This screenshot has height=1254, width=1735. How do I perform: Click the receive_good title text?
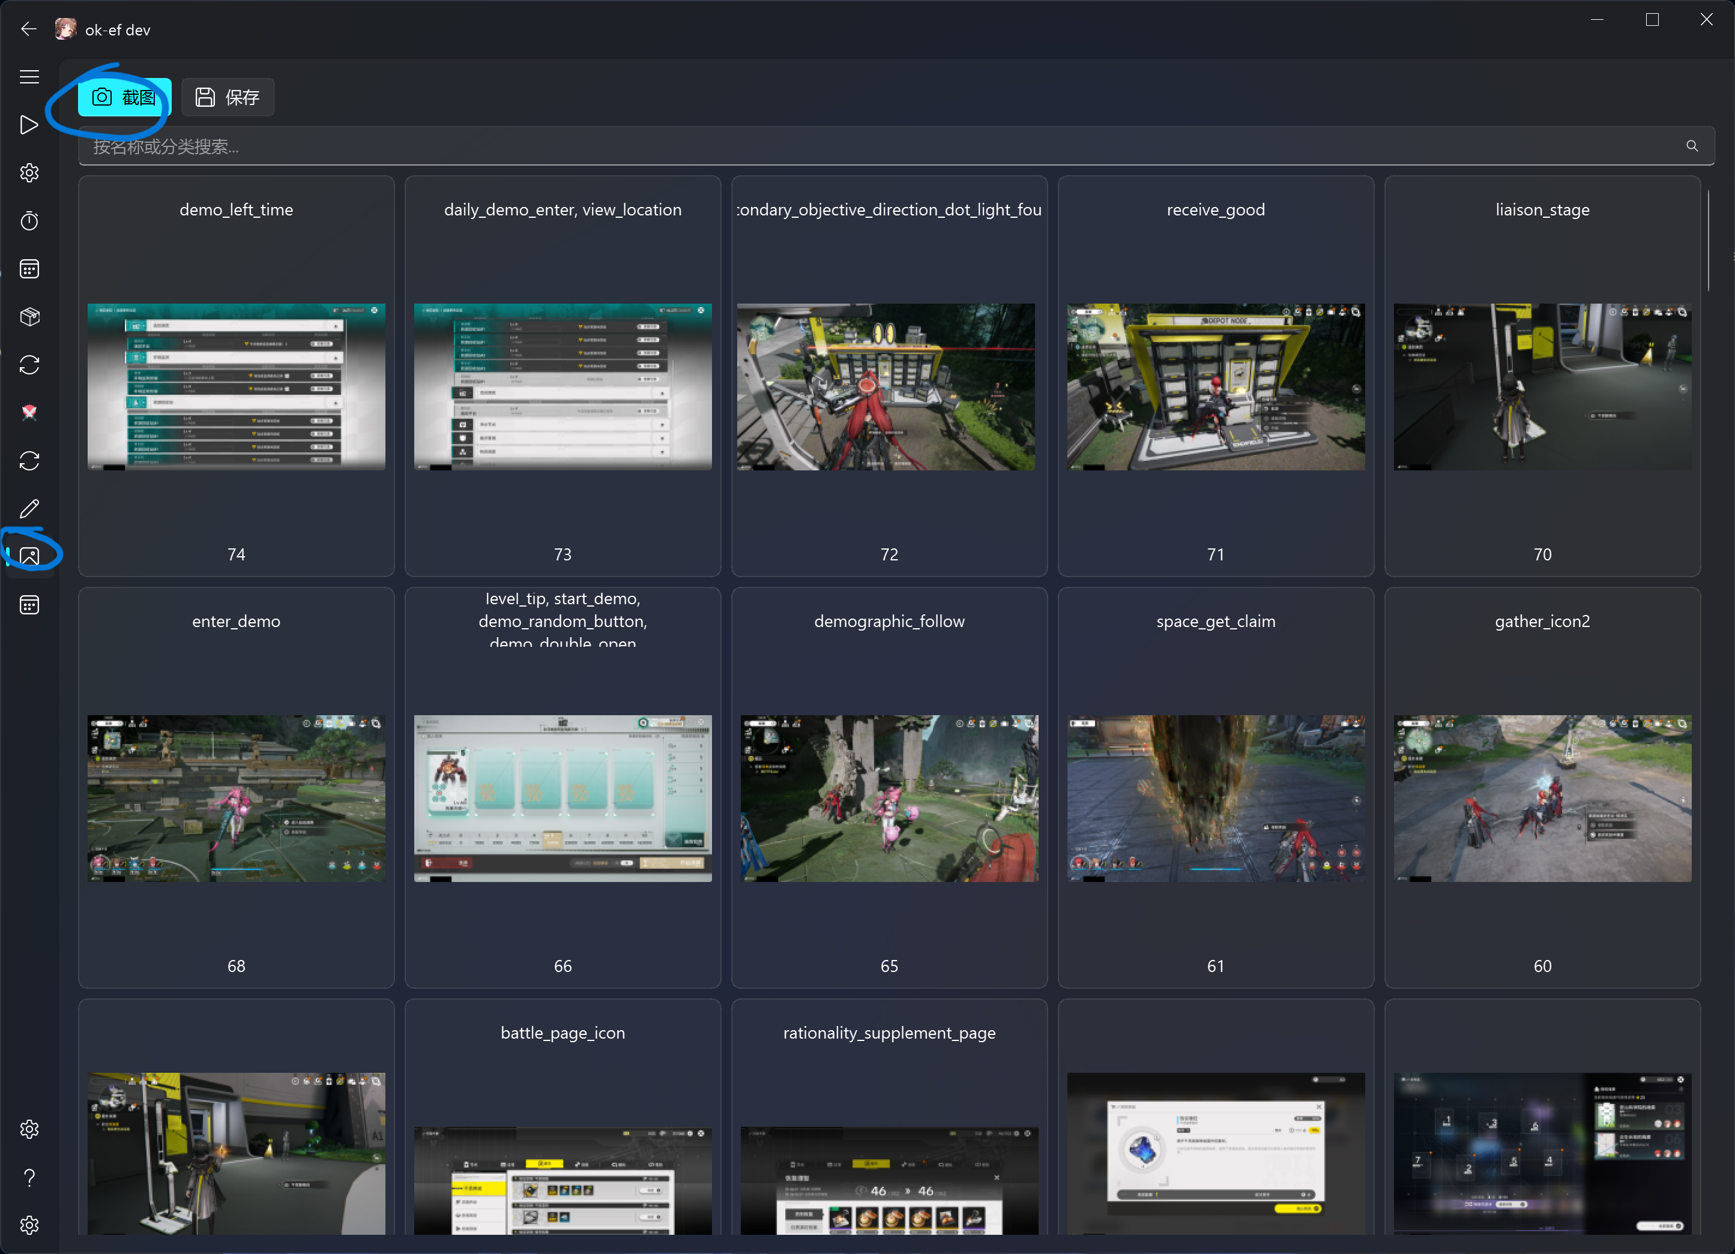point(1216,209)
